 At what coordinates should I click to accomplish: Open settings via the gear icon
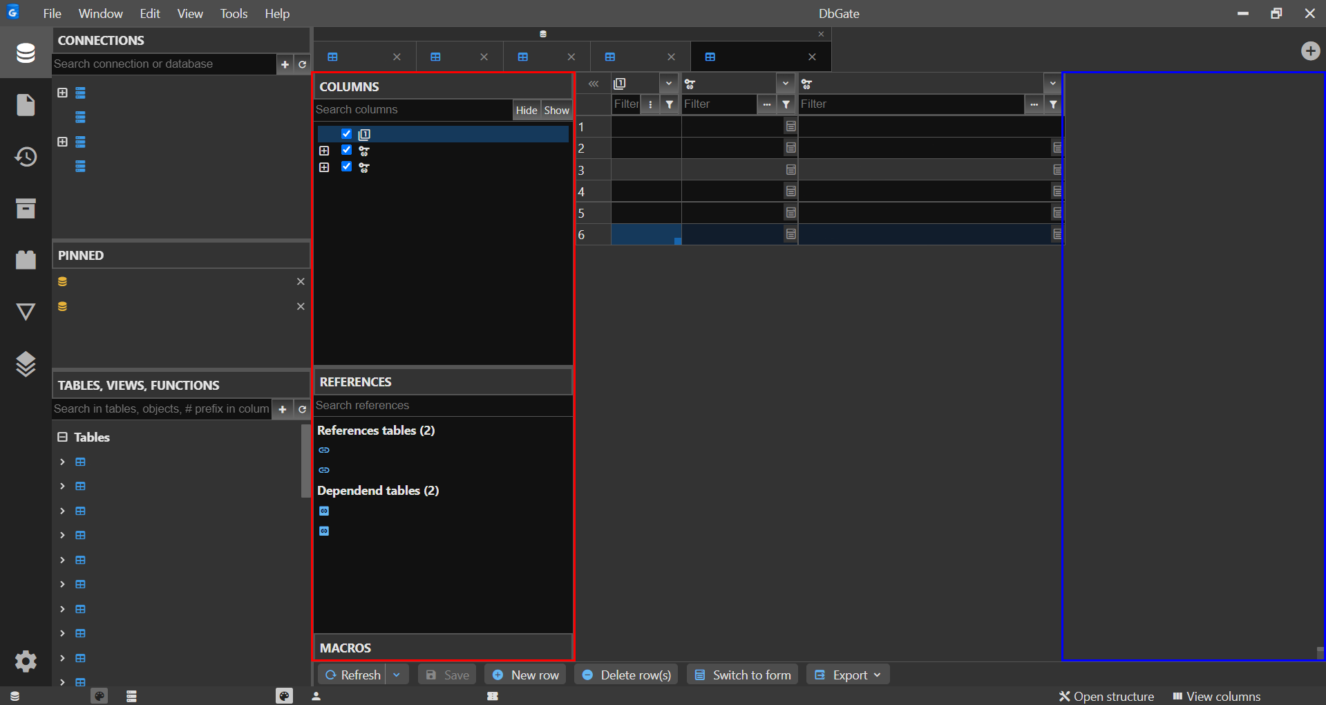[x=26, y=661]
